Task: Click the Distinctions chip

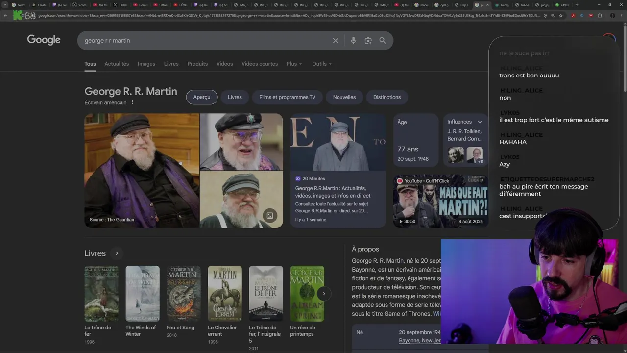Action: point(387,97)
